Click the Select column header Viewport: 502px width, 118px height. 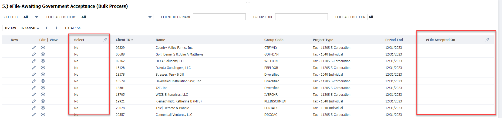coord(79,40)
